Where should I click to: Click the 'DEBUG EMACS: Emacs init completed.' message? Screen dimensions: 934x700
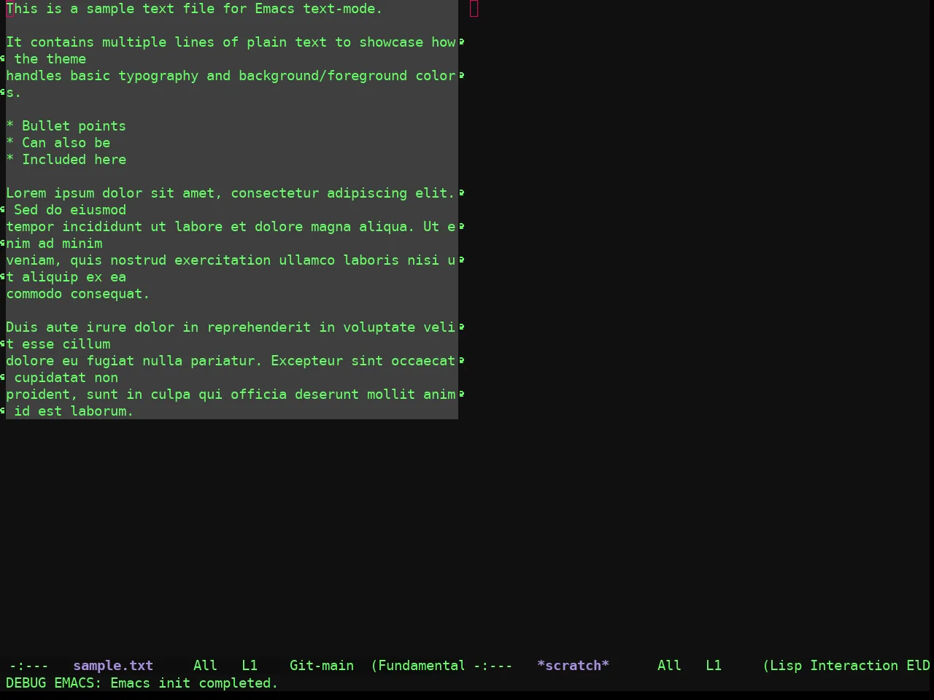142,683
